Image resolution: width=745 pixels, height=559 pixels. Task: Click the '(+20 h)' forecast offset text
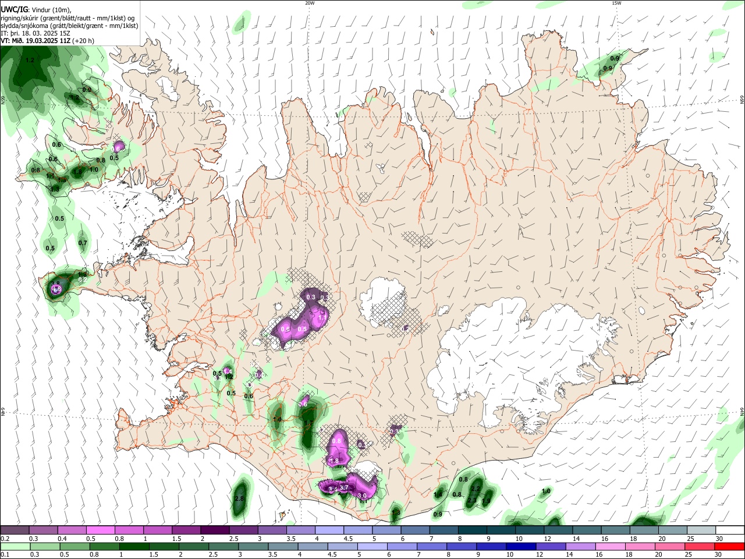83,41
